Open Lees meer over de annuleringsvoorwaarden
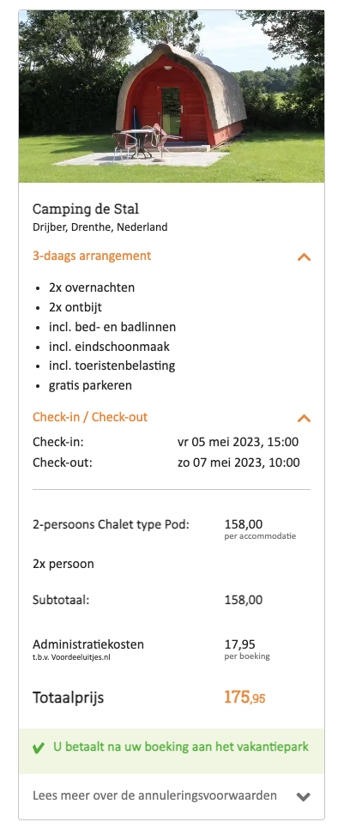Viewport: 338px width, 834px height. click(x=154, y=795)
